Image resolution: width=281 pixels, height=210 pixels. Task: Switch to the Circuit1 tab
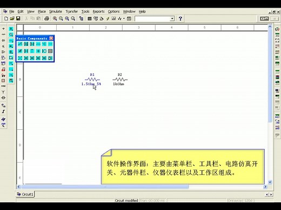[25, 194]
